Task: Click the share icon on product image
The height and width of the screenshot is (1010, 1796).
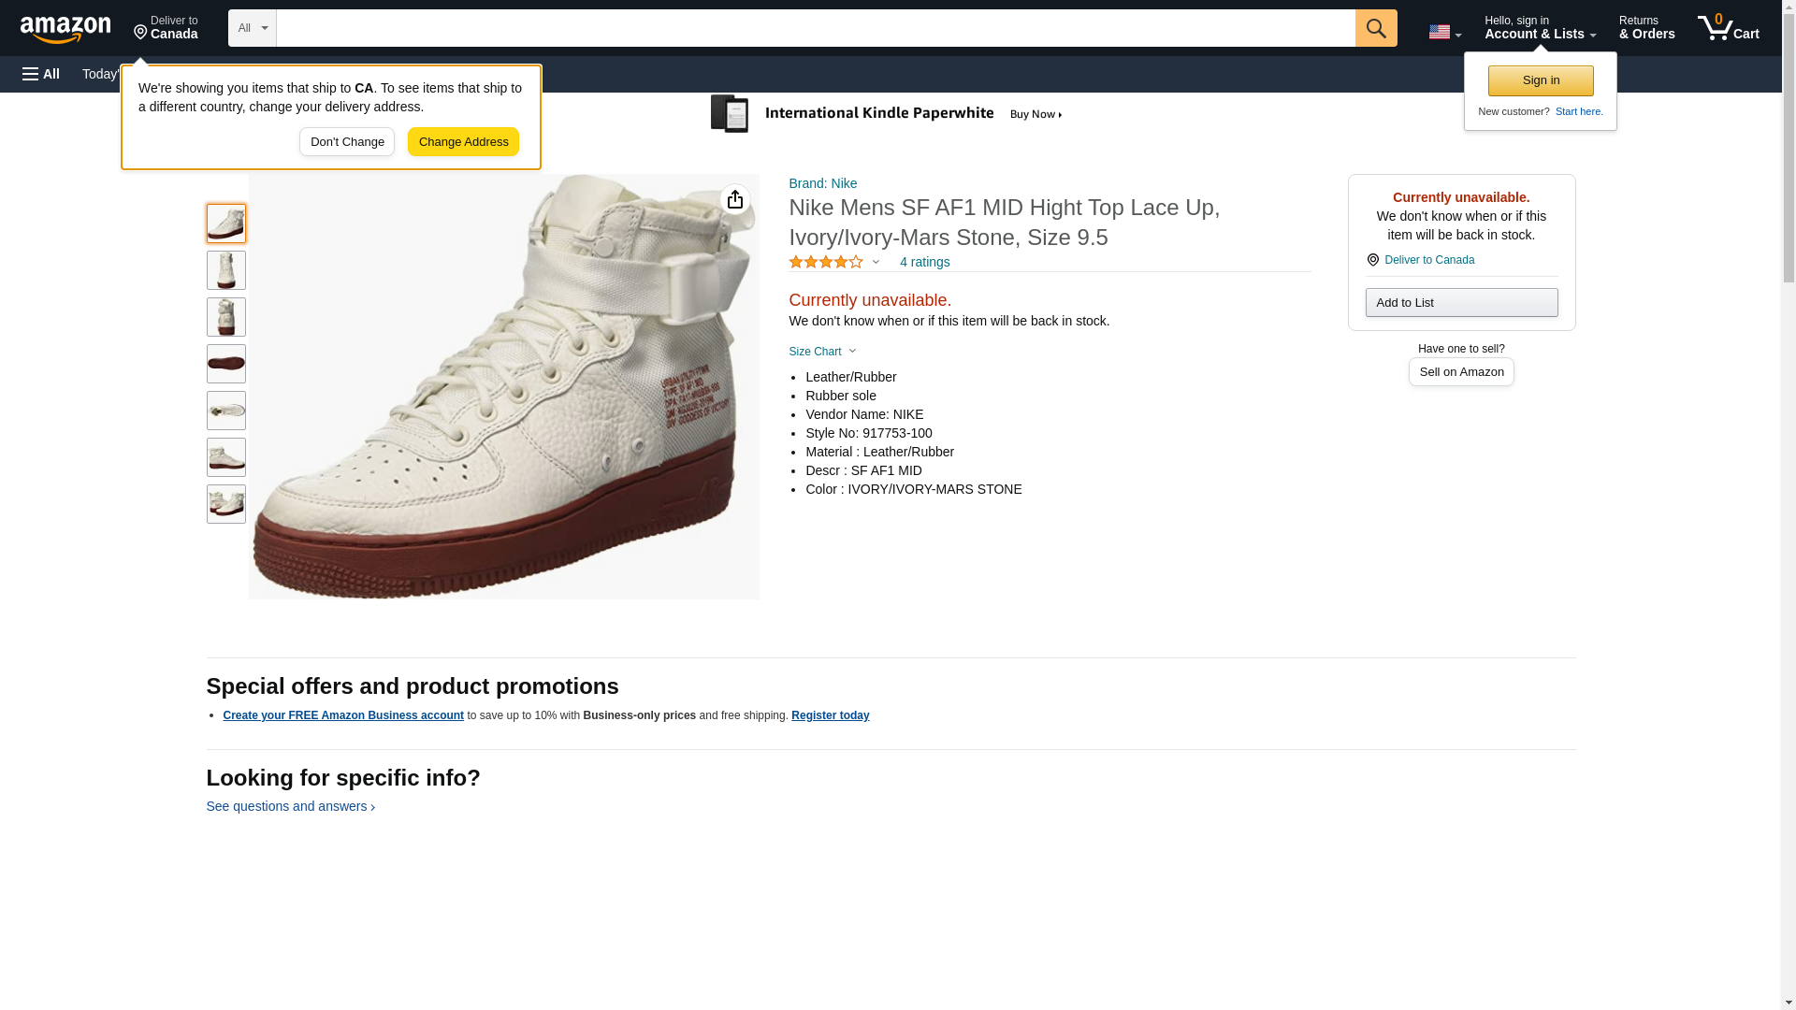Action: tap(735, 199)
